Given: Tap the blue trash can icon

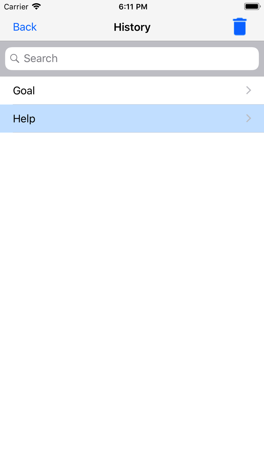Looking at the screenshot, I should click(240, 27).
